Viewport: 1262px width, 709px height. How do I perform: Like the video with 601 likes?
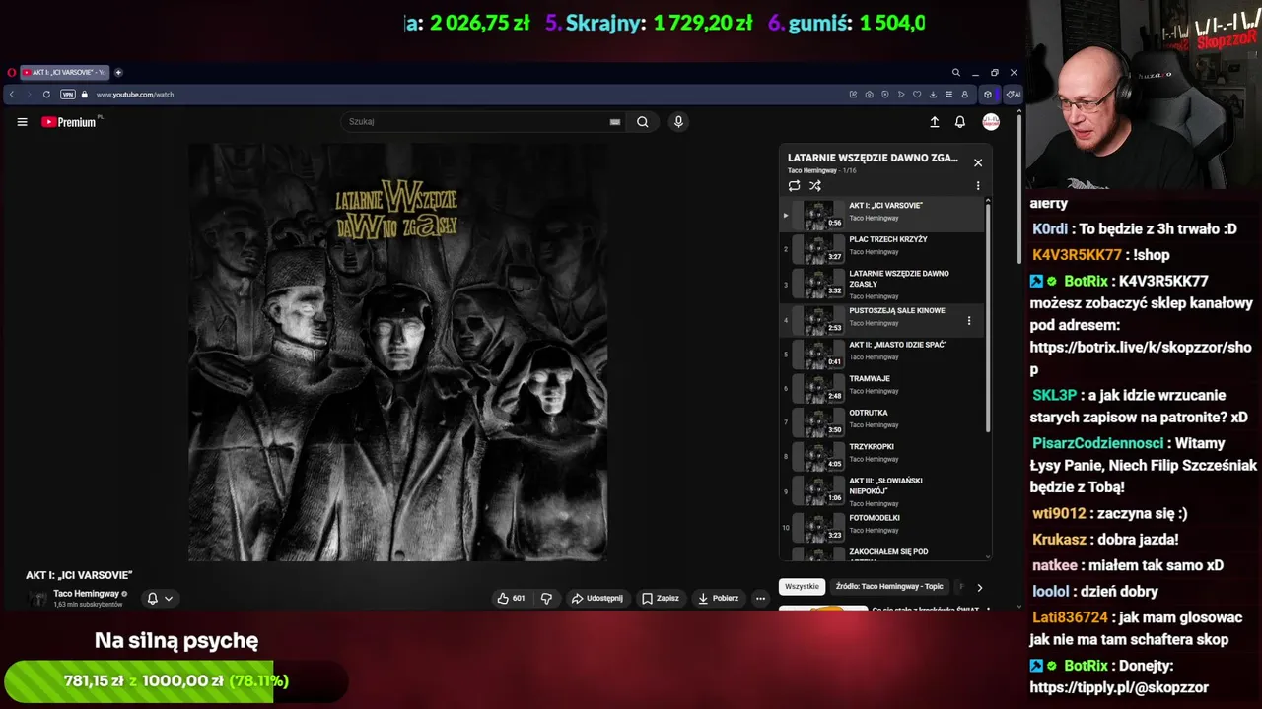pos(512,598)
